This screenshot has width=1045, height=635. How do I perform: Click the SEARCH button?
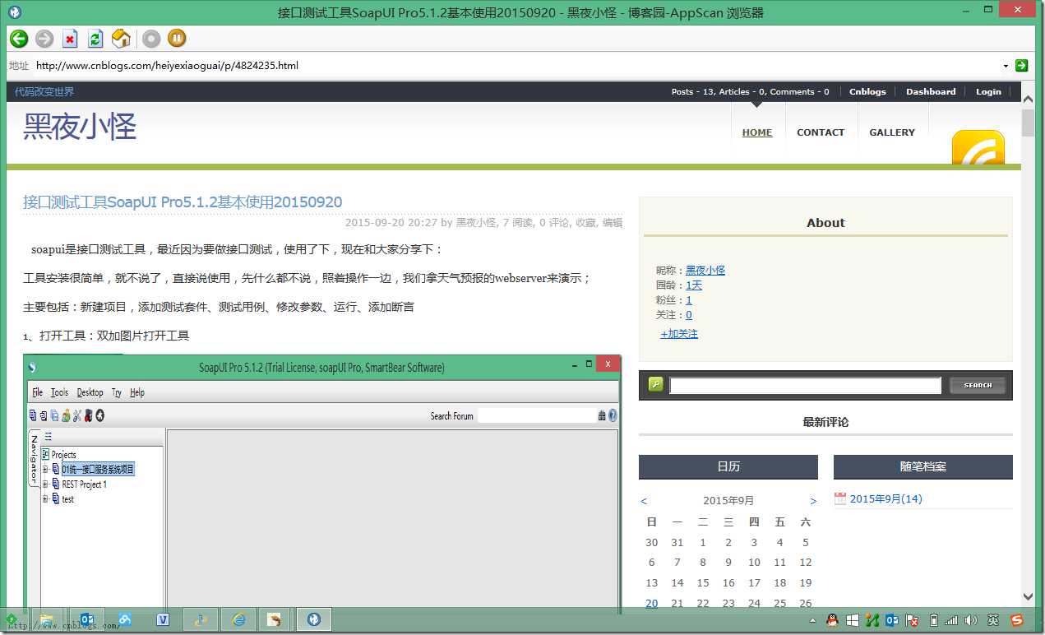click(978, 385)
